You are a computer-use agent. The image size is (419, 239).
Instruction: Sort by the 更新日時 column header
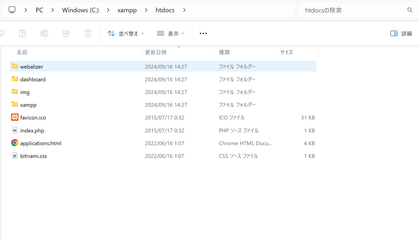[156, 52]
